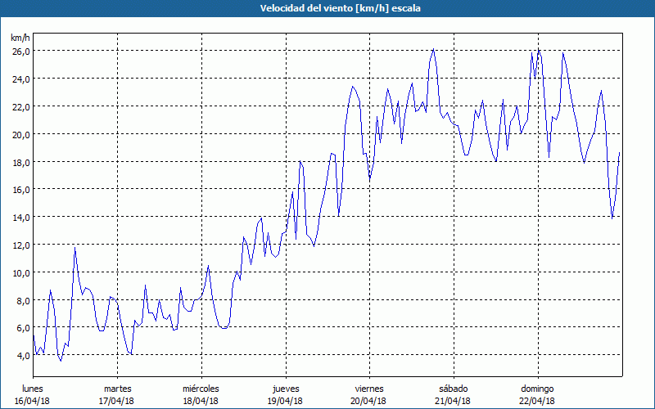Select the 19/04/18 date label
Image resolution: width=655 pixels, height=409 pixels.
286,401
